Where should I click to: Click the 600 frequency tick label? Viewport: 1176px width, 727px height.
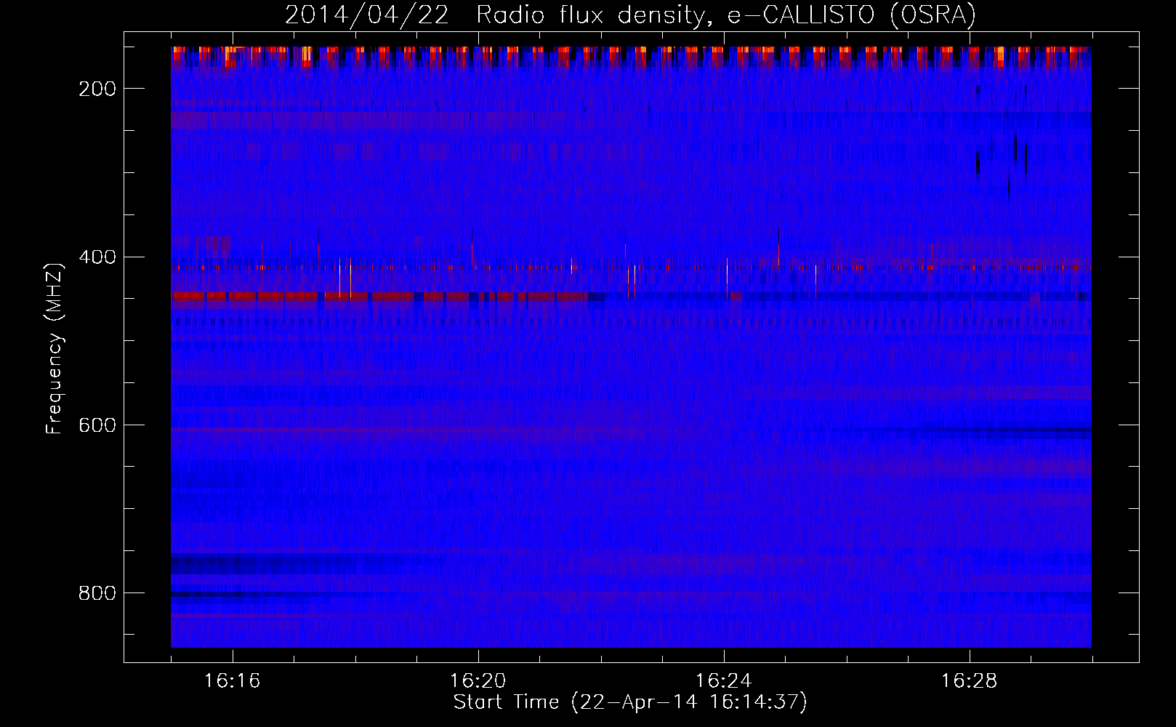point(97,425)
